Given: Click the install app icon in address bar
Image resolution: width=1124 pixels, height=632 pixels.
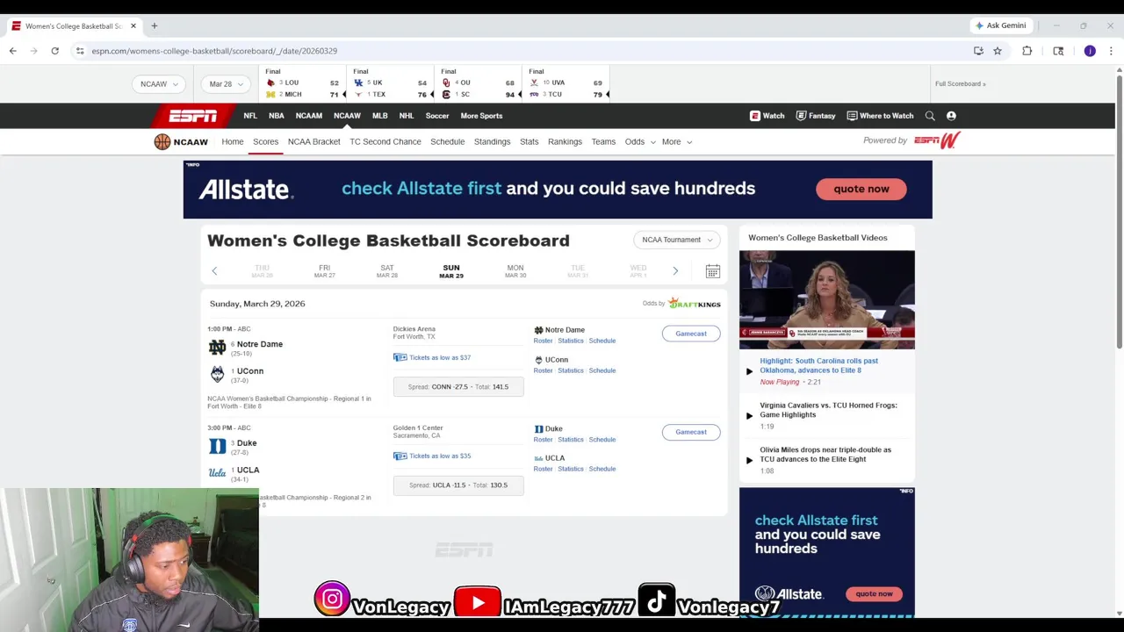Looking at the screenshot, I should (x=978, y=51).
